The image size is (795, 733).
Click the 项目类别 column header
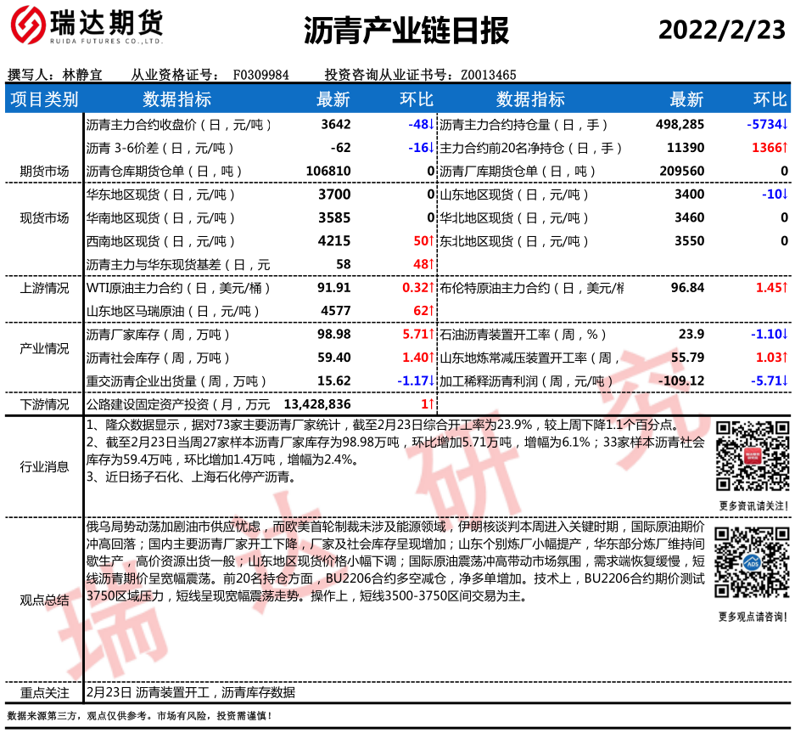43,99
